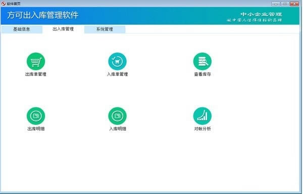
Task: Open the 出库明细 green document icon
Action: point(36,116)
